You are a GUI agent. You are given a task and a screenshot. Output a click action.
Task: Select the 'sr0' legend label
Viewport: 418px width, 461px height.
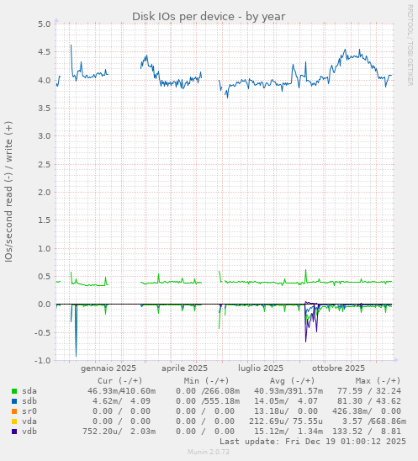pyautogui.click(x=29, y=411)
